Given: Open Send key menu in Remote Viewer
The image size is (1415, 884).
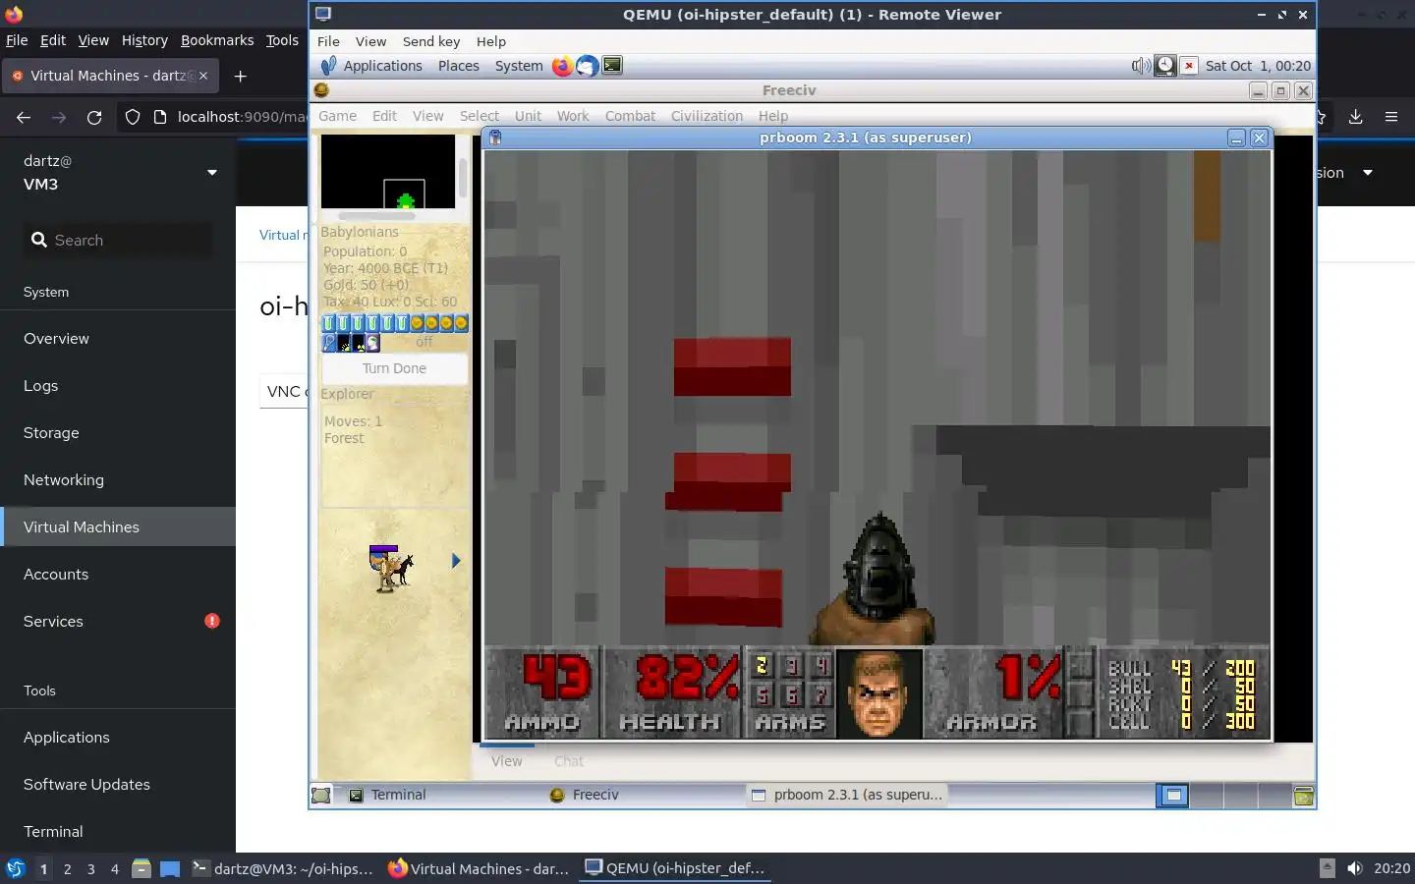Looking at the screenshot, I should (431, 41).
